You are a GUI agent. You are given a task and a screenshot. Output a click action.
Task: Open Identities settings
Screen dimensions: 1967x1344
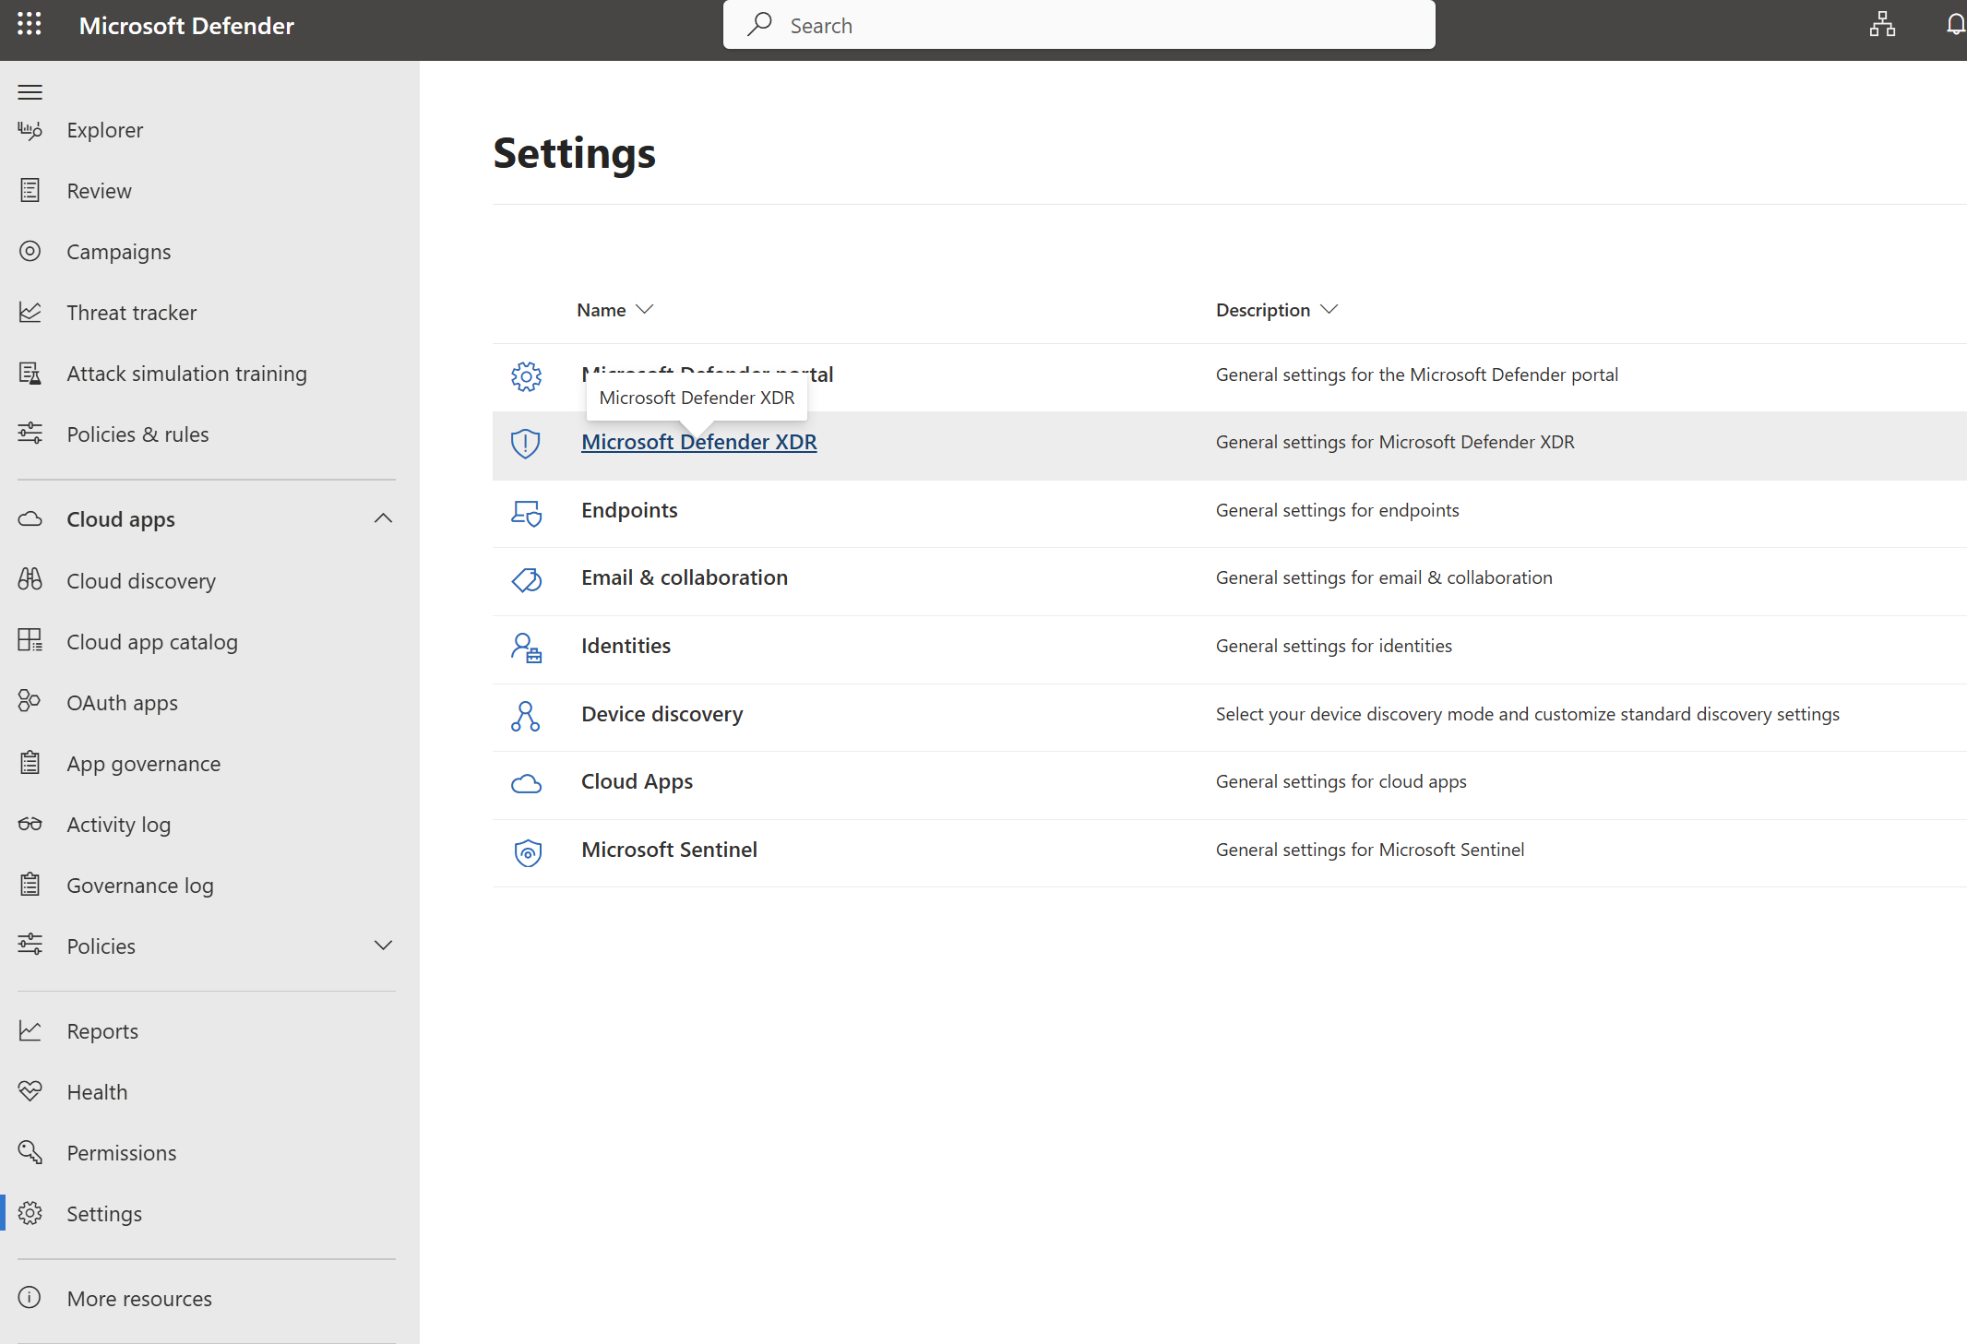tap(626, 646)
